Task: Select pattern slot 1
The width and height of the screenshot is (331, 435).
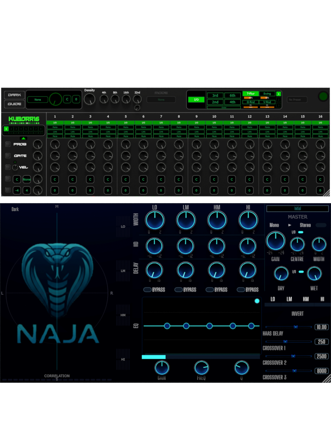Action: click(x=6, y=129)
